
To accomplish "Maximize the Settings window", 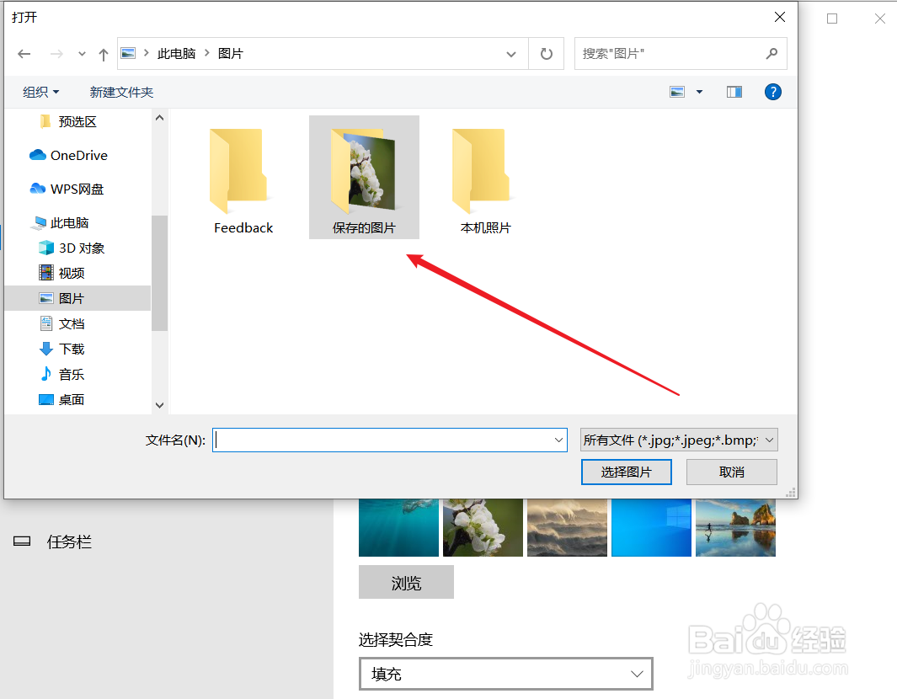I will click(x=832, y=19).
